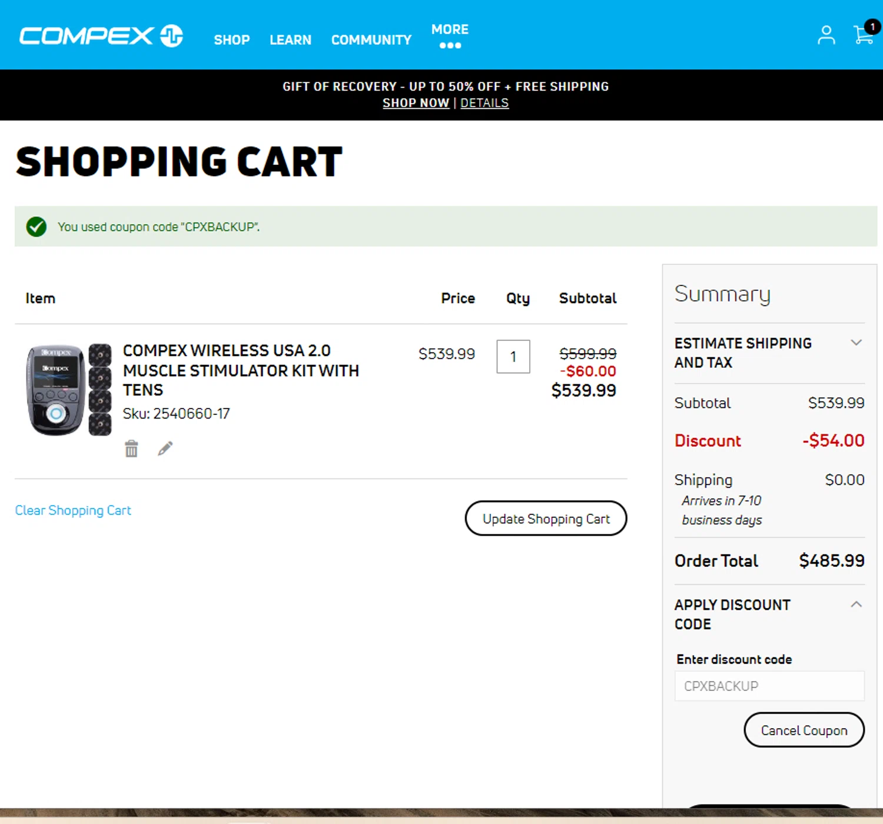Edit item using the pencil icon
Viewport: 883px width, 824px height.
click(165, 448)
